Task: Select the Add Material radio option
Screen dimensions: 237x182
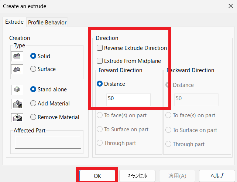Action: click(x=33, y=104)
